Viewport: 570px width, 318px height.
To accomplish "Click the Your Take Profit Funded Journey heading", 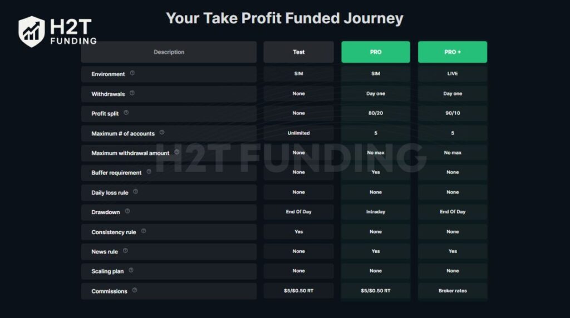I will pos(284,18).
